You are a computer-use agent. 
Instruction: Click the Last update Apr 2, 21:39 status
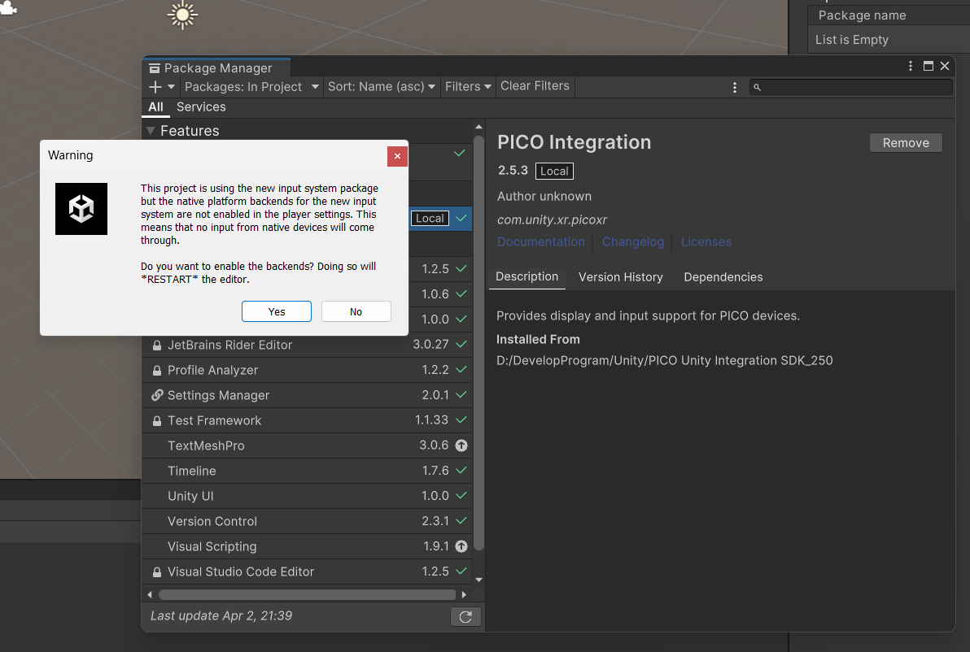point(221,615)
